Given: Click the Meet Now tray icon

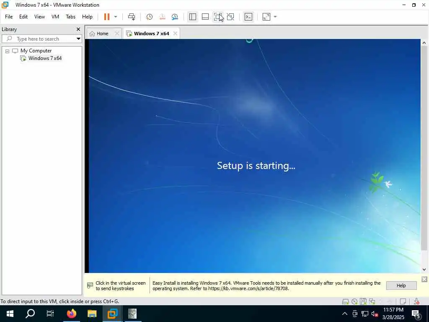Looking at the screenshot, I should pyautogui.click(x=355, y=314).
